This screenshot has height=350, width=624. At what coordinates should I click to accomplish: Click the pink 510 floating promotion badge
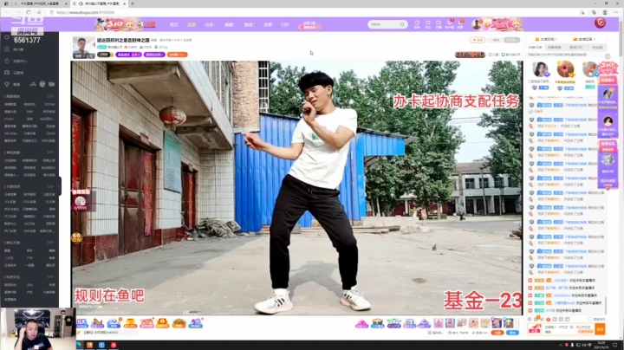608,68
